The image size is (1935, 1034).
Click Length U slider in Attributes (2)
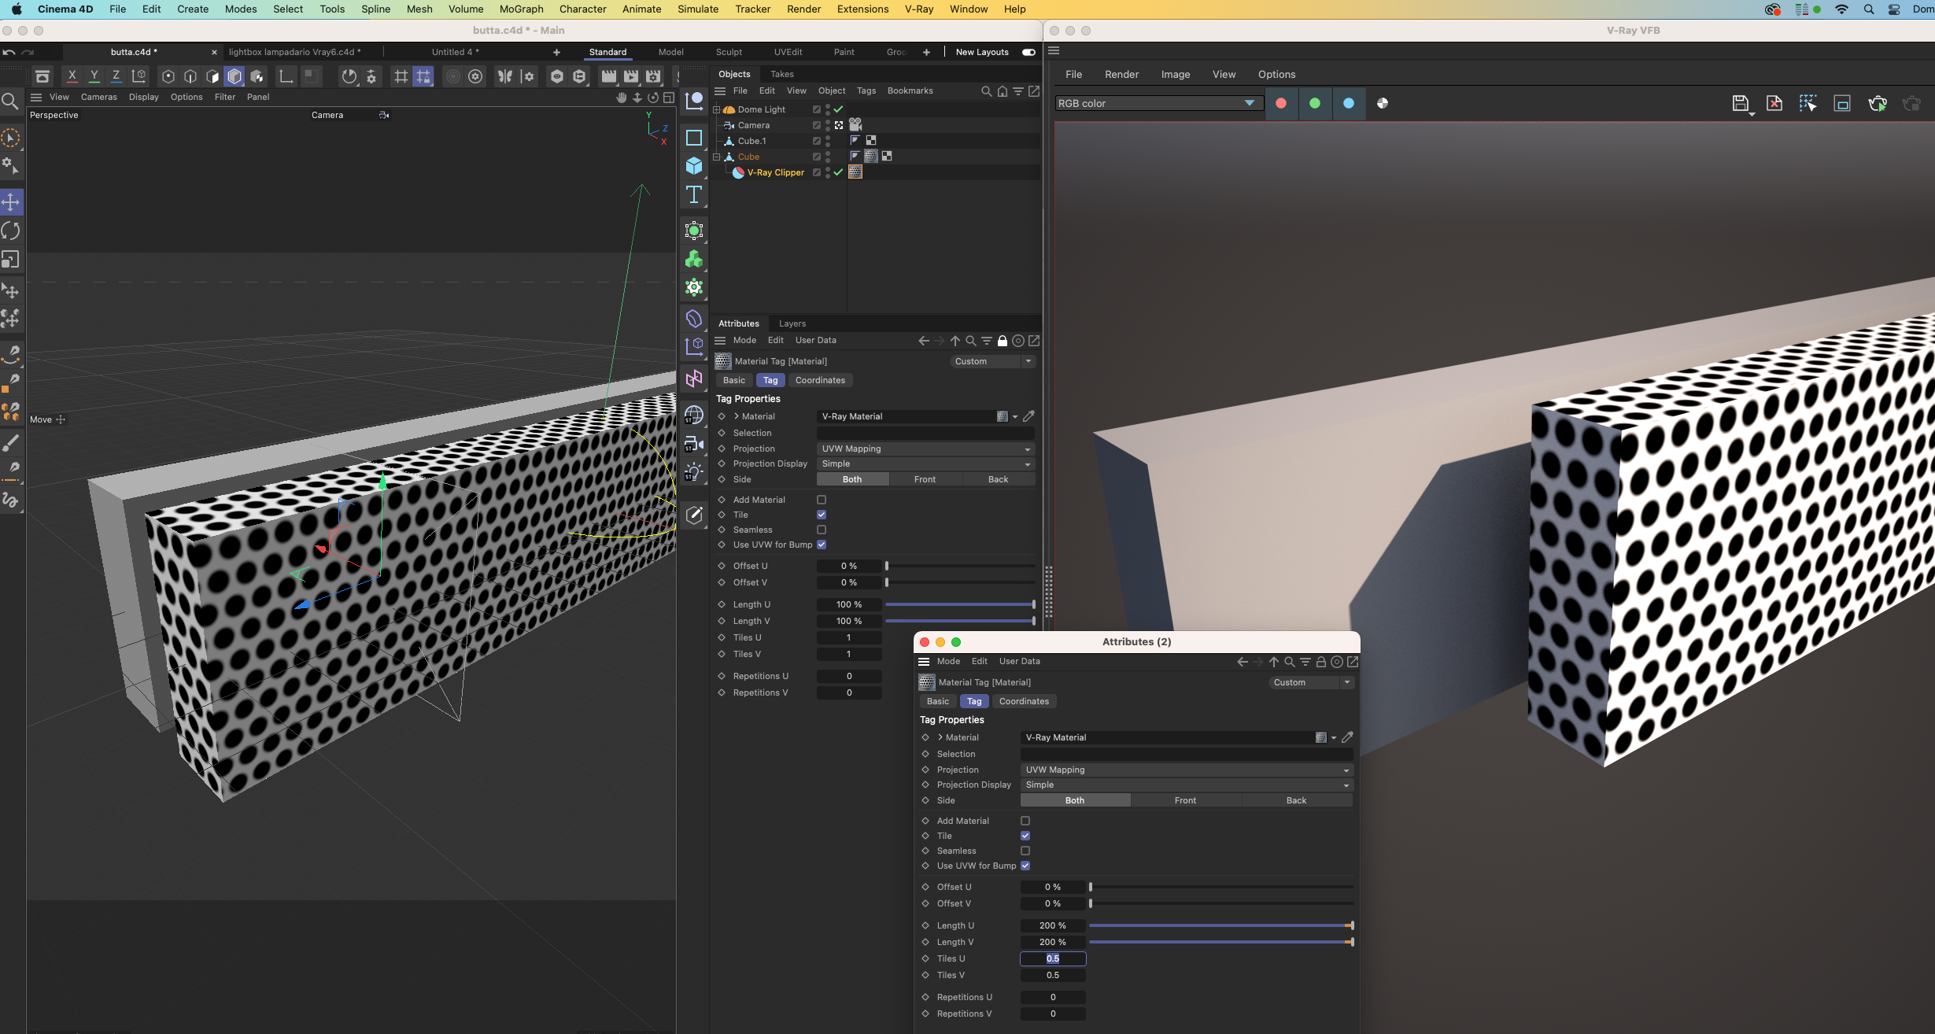(x=1220, y=925)
